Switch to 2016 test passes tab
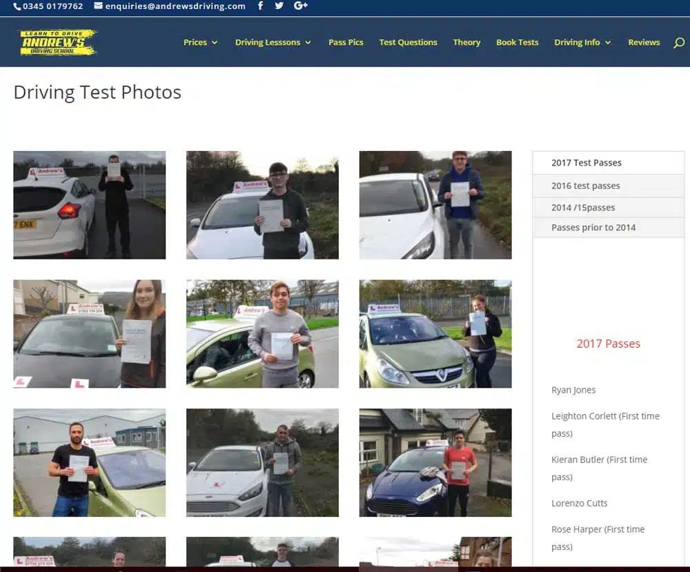The height and width of the screenshot is (572, 690). pyautogui.click(x=586, y=186)
